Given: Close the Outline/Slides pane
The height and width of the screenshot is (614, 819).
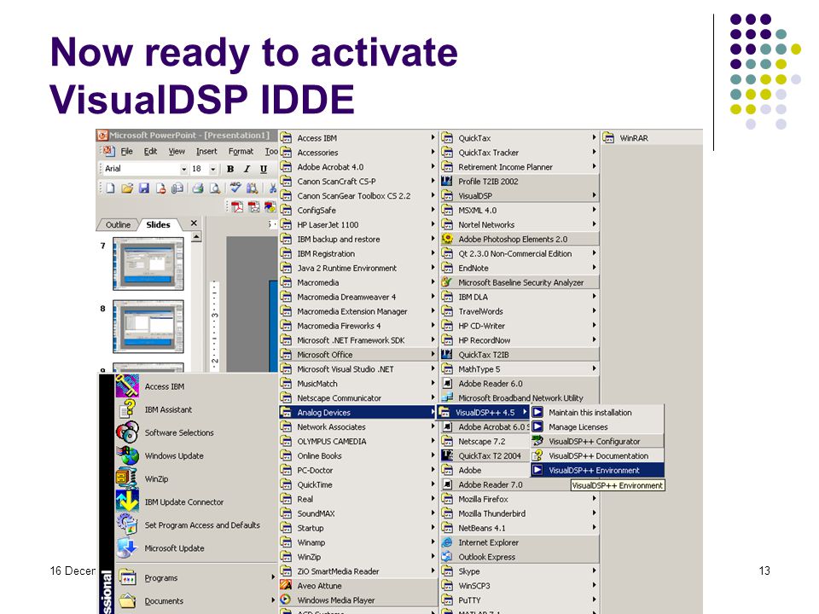Looking at the screenshot, I should tap(194, 223).
